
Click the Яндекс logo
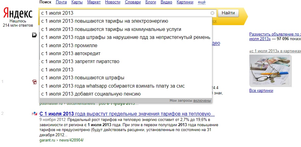point(18,14)
